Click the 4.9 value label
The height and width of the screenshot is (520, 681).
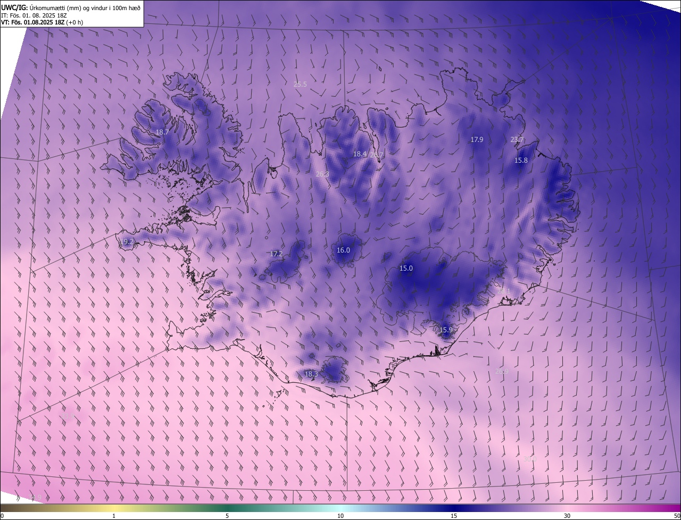pos(36,498)
